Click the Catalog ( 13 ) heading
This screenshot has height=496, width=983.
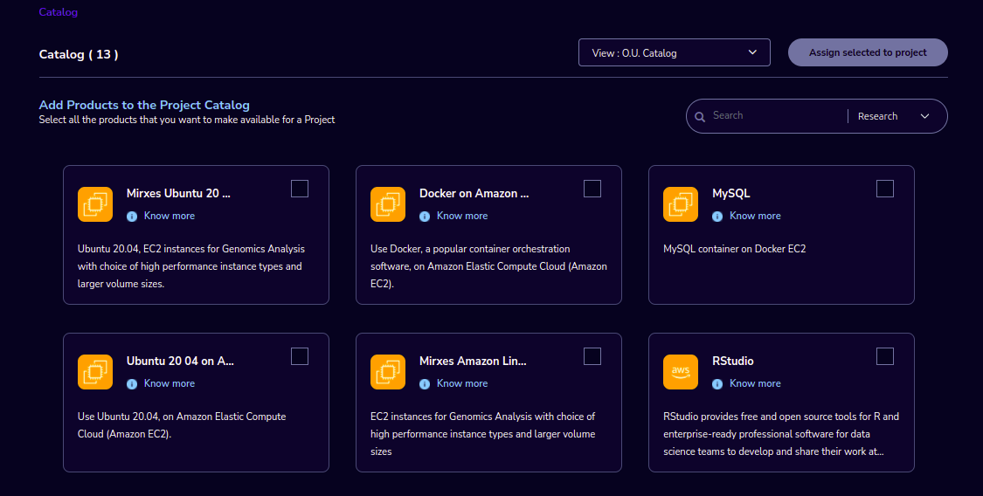(79, 54)
